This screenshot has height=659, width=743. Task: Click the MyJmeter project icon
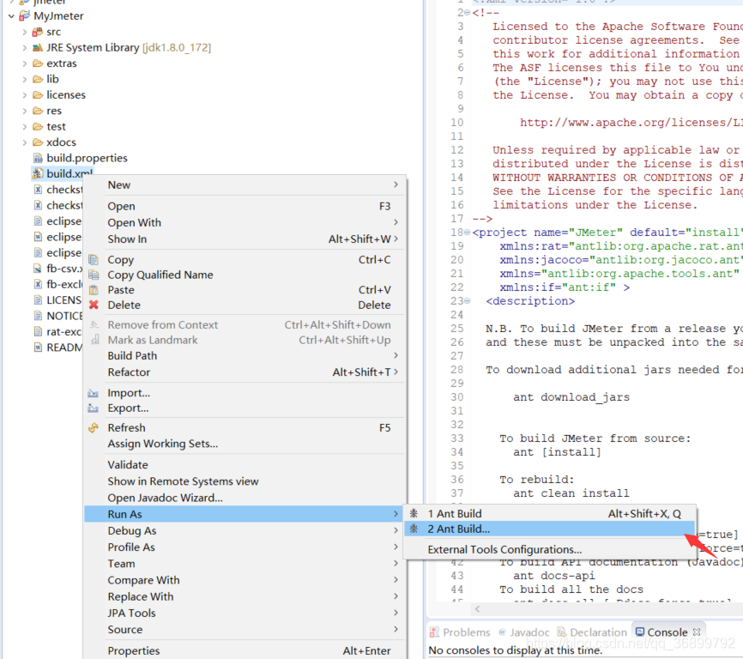[x=24, y=16]
